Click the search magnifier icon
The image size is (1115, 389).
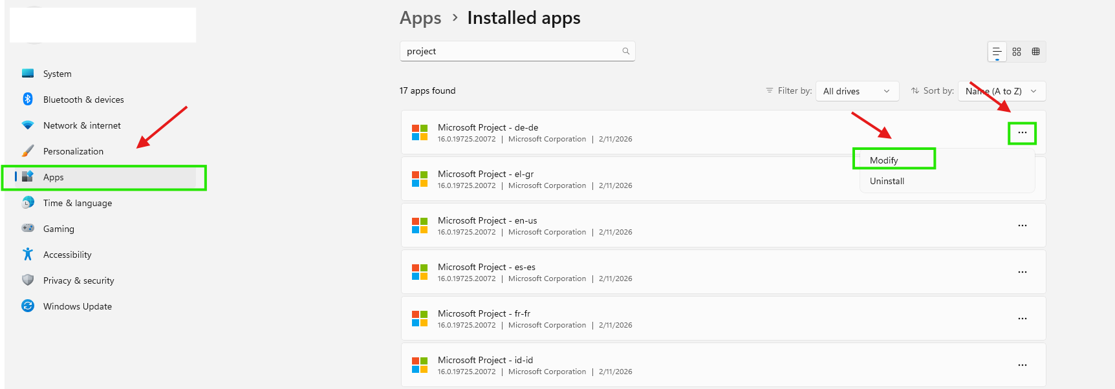(625, 51)
